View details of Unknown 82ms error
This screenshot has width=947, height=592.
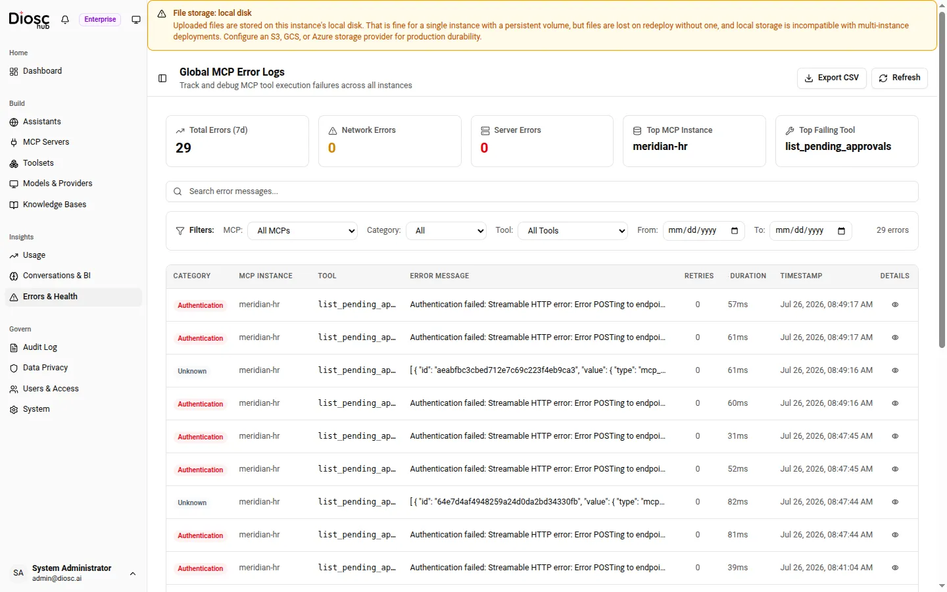pyautogui.click(x=895, y=502)
